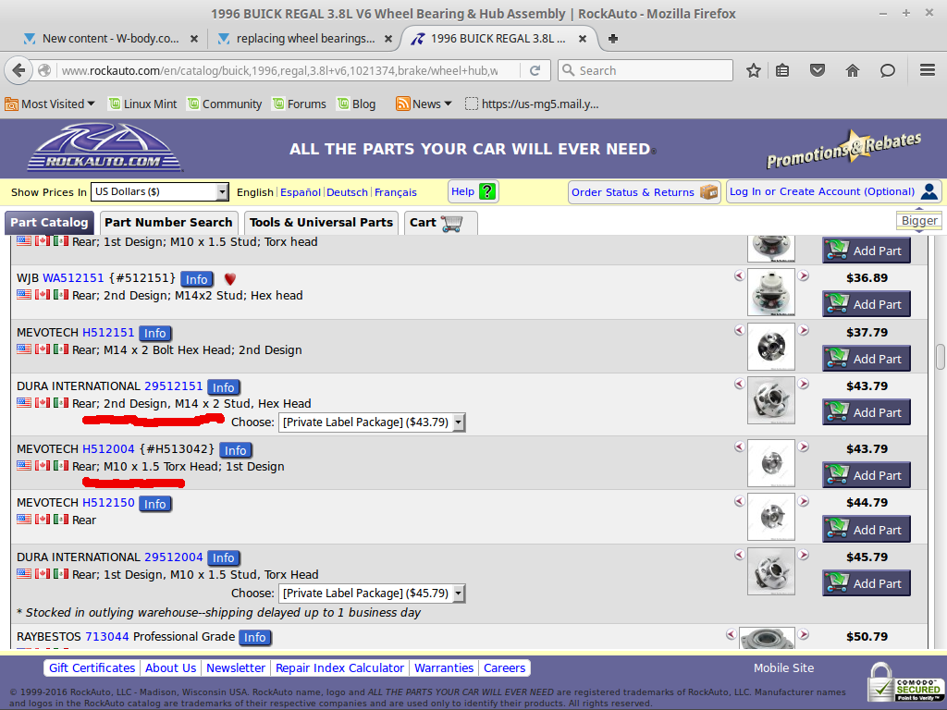
Task: Open the Firefox hamburger menu
Action: (x=928, y=70)
